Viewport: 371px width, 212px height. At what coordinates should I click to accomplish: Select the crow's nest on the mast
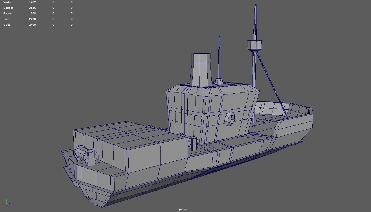pos(255,46)
